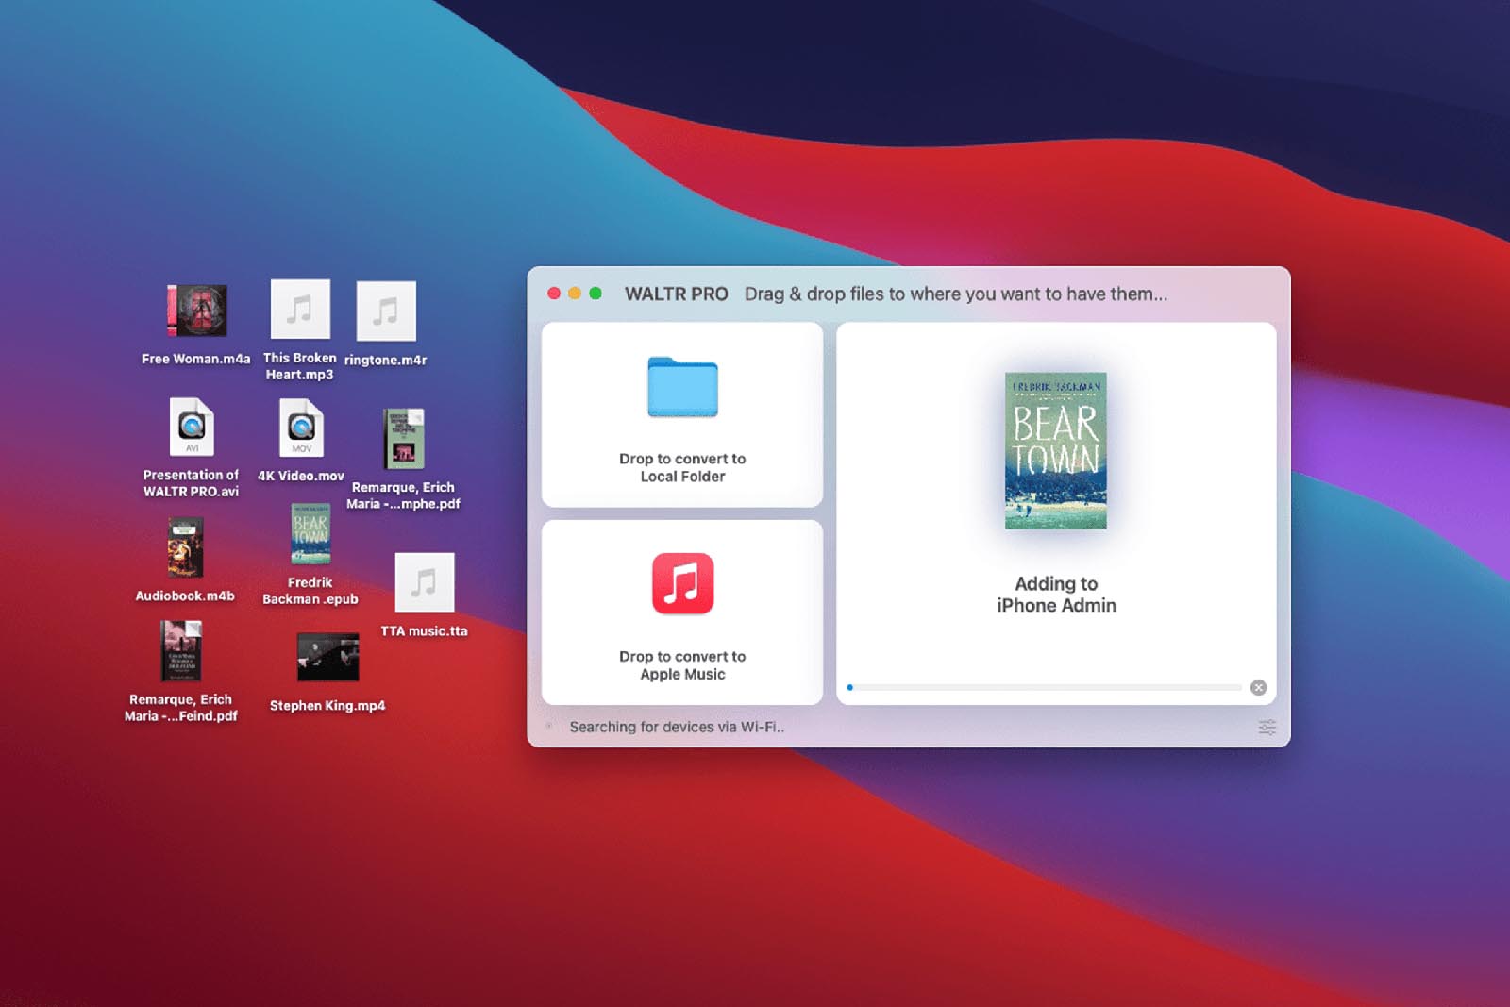Click the Stephen King.mp4 file name label
Image resolution: width=1510 pixels, height=1007 pixels.
tap(327, 705)
